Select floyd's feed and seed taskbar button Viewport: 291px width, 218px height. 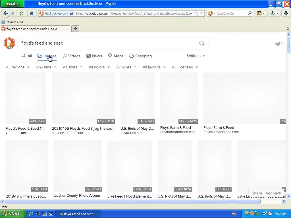(78, 214)
